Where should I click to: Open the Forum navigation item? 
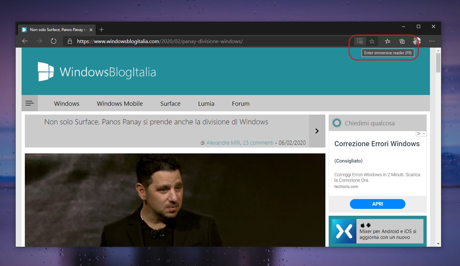coord(241,103)
